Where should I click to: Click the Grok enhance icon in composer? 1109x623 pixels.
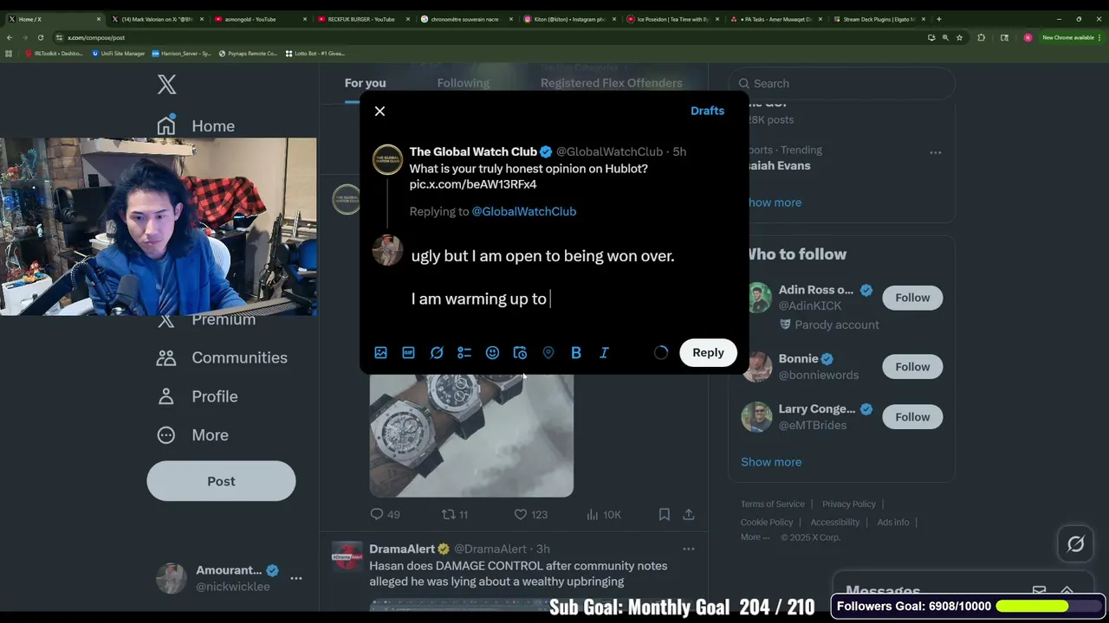pos(437,352)
